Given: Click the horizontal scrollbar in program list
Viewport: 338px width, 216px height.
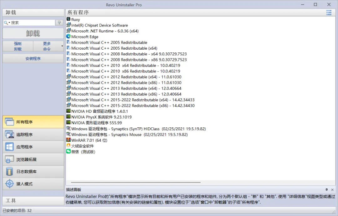Looking at the screenshot, I should click(136, 182).
